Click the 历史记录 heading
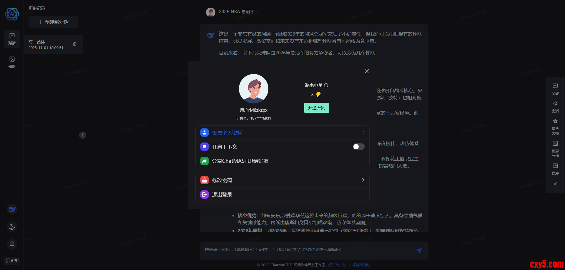The image size is (565, 270). pos(37,8)
